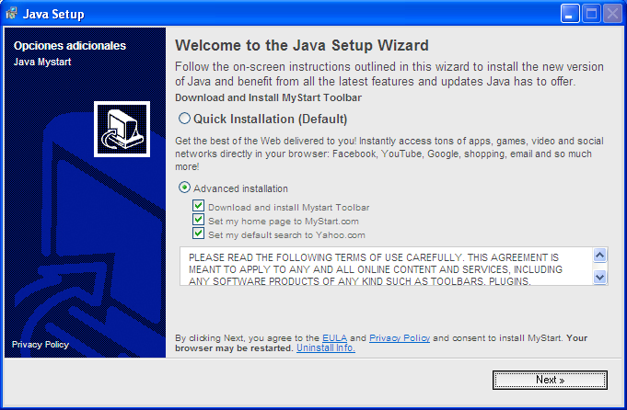The width and height of the screenshot is (627, 410).
Task: Click the Java Mystart sidebar label
Action: 42,62
